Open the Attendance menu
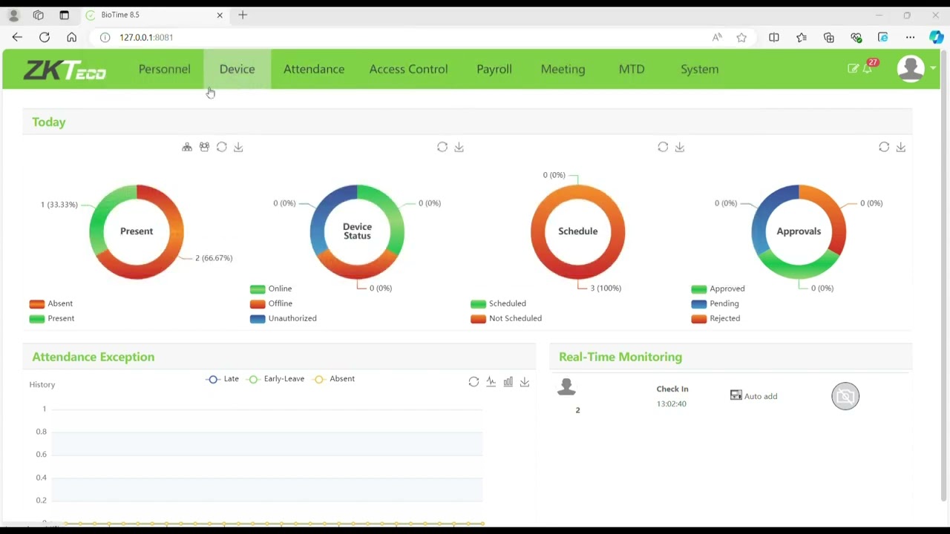 tap(314, 69)
